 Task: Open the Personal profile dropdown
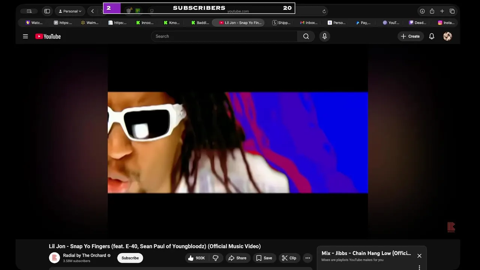tap(70, 11)
